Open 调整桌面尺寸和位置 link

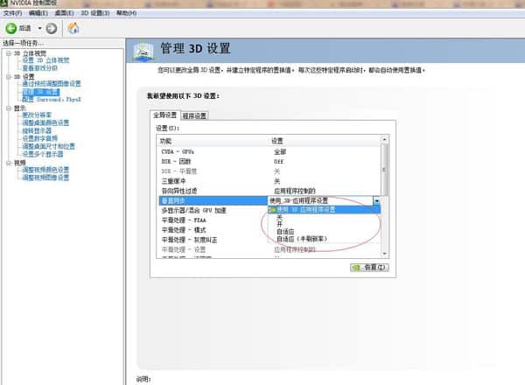click(x=48, y=146)
